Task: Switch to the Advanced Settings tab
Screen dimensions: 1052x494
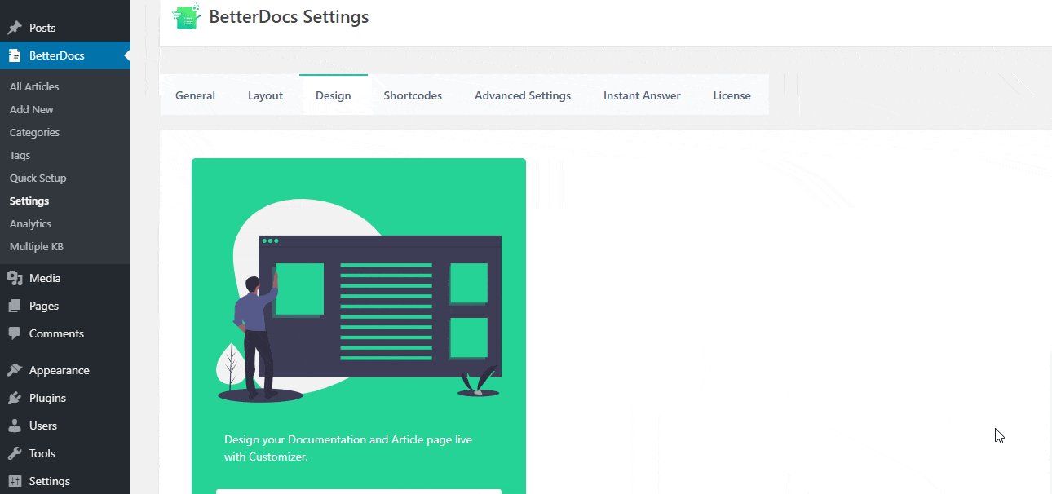Action: (522, 95)
